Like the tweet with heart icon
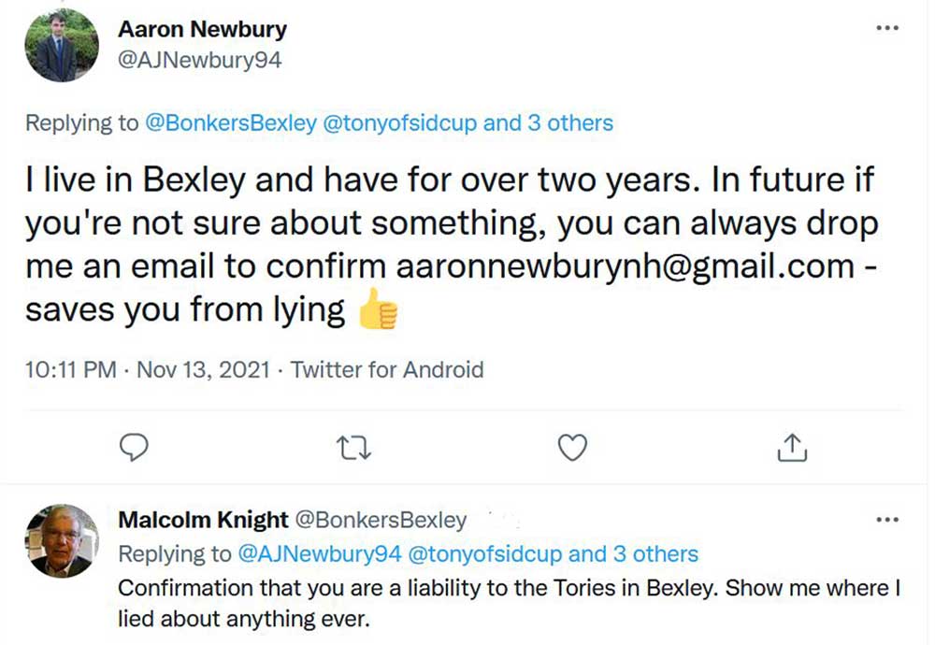Viewport: 935px width, 645px height. (572, 449)
